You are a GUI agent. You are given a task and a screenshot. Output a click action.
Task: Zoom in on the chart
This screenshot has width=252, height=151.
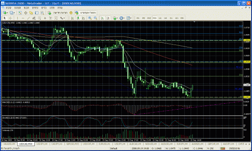[x=90, y=18]
